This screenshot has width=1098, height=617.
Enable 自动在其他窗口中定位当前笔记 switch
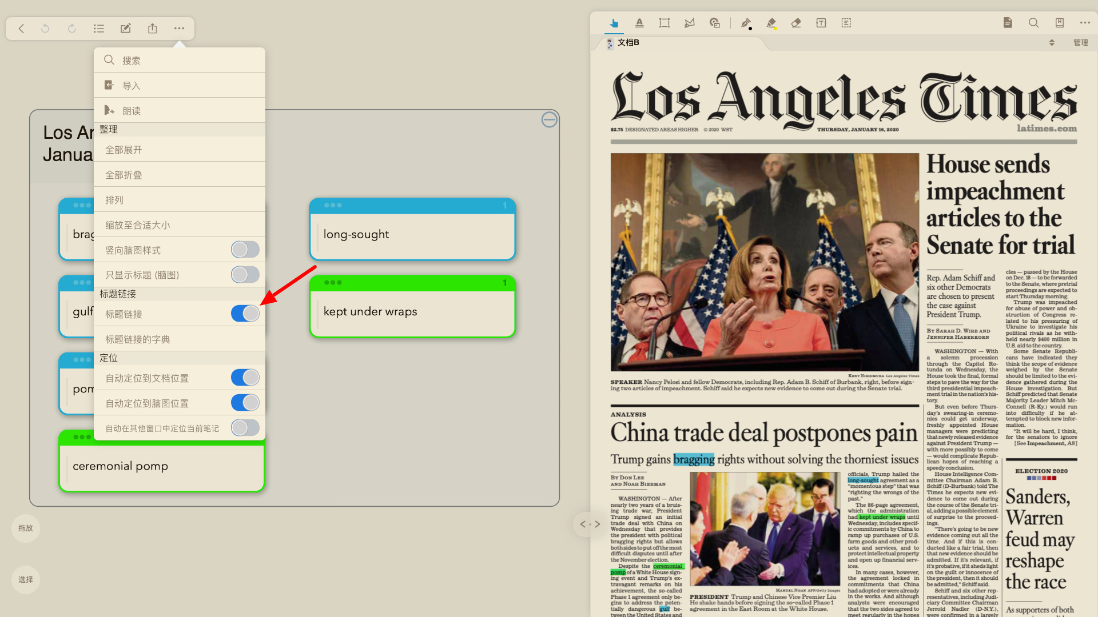(245, 428)
